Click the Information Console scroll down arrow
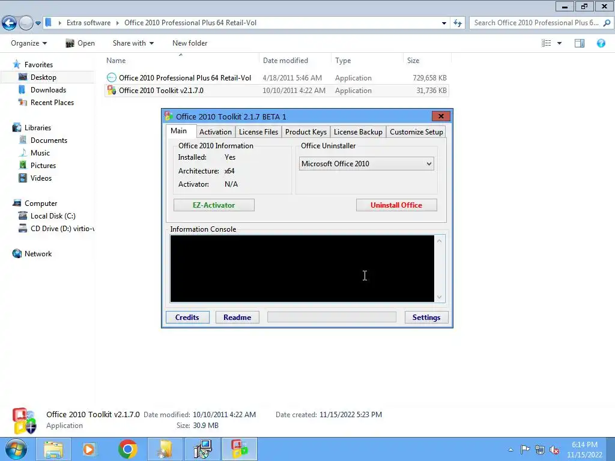 point(439,297)
